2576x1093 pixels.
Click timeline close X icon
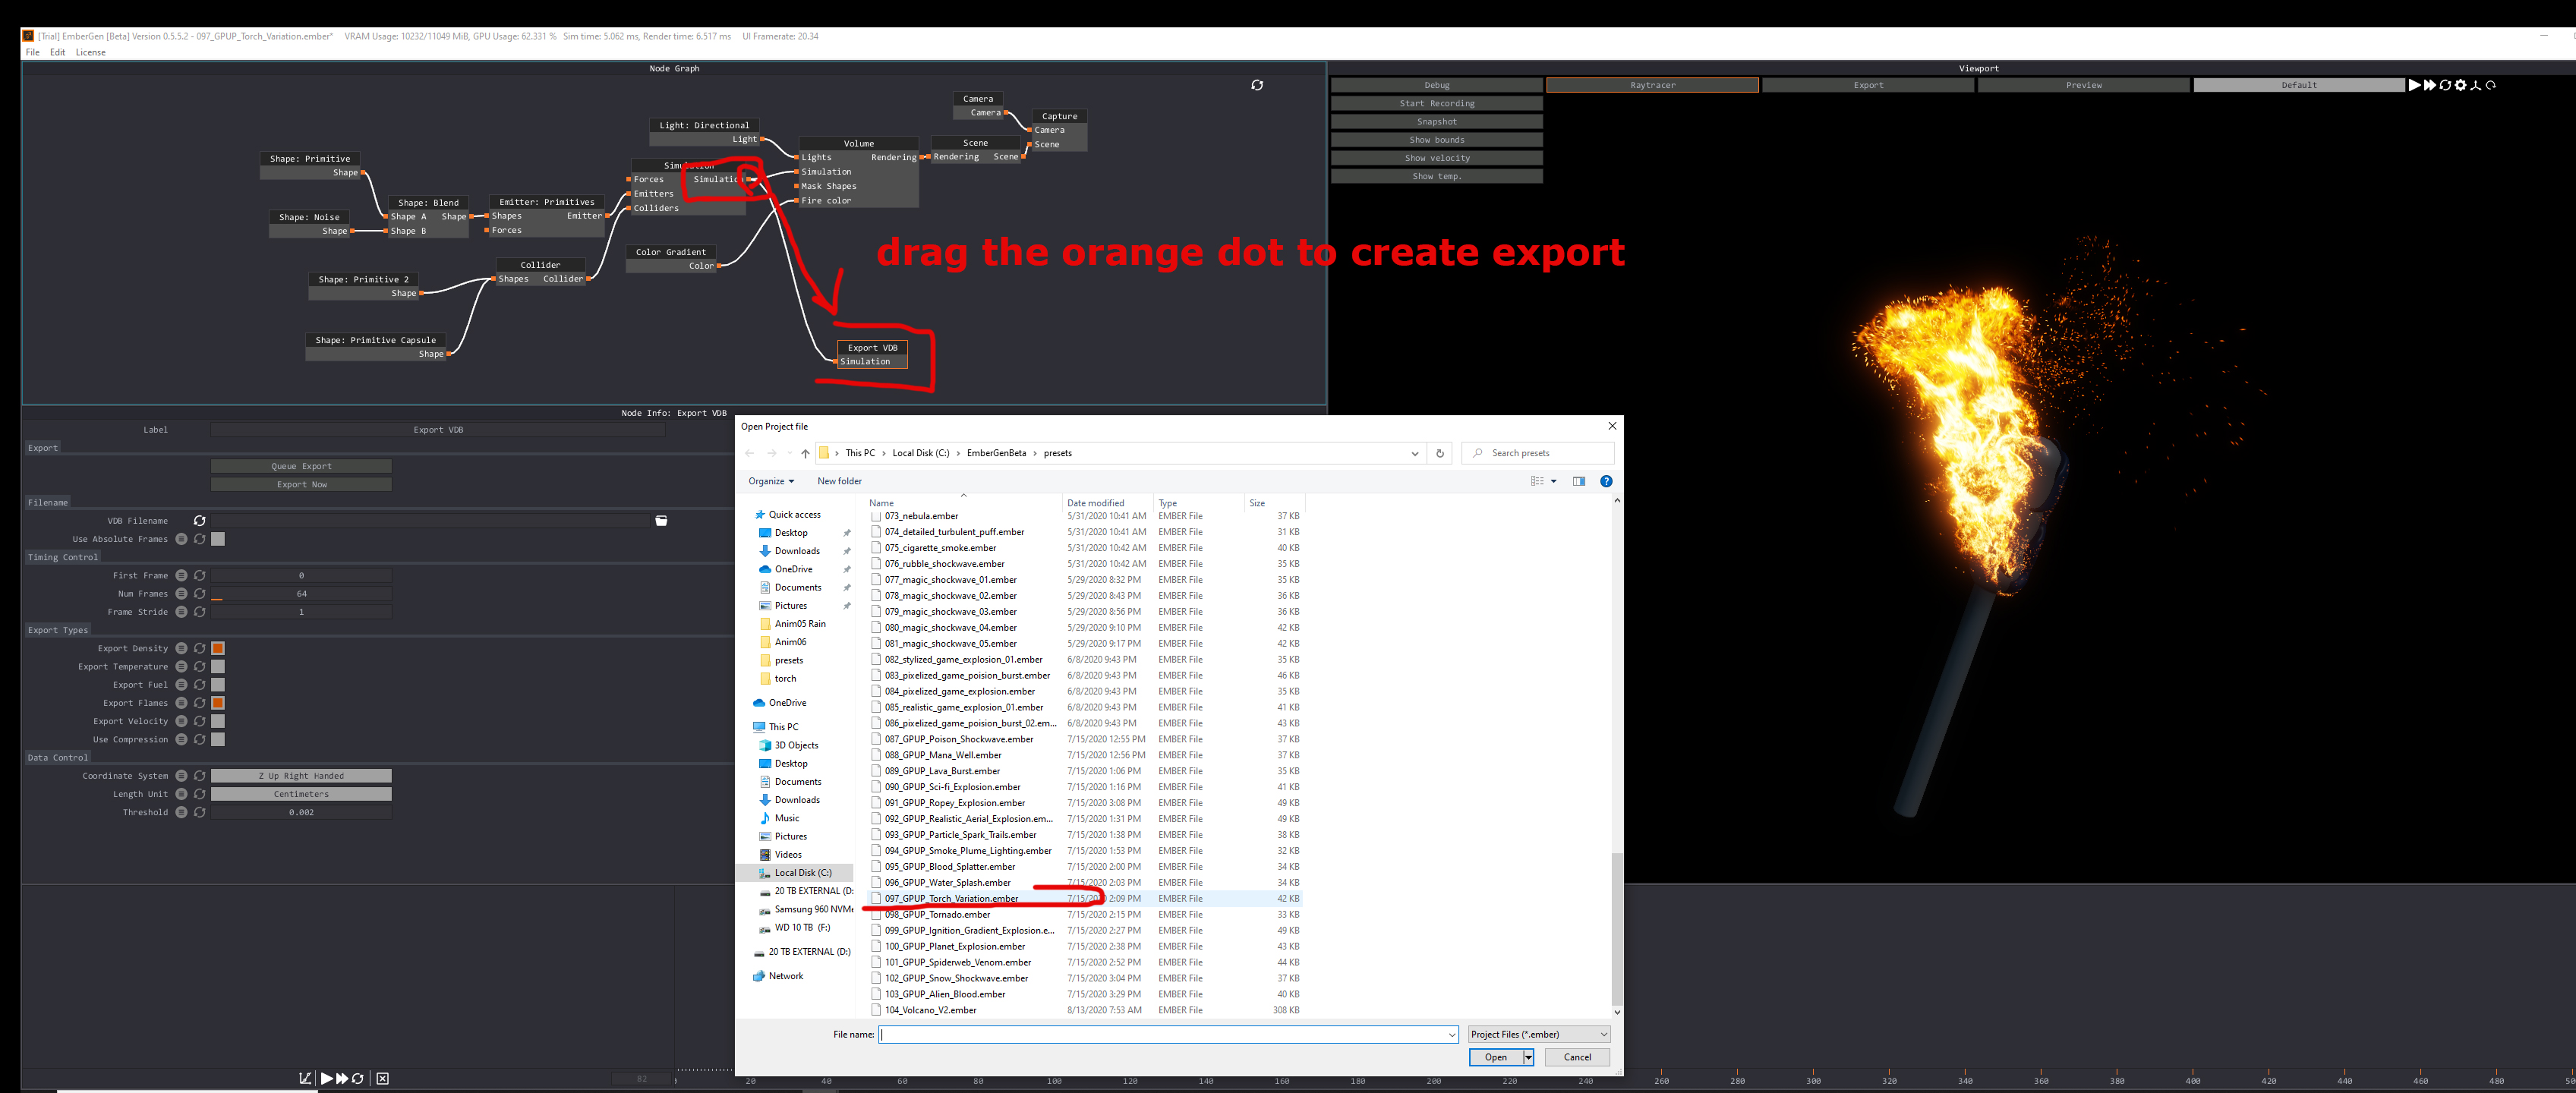[382, 1078]
